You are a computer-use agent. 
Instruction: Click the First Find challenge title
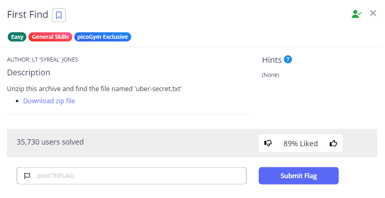pos(28,15)
